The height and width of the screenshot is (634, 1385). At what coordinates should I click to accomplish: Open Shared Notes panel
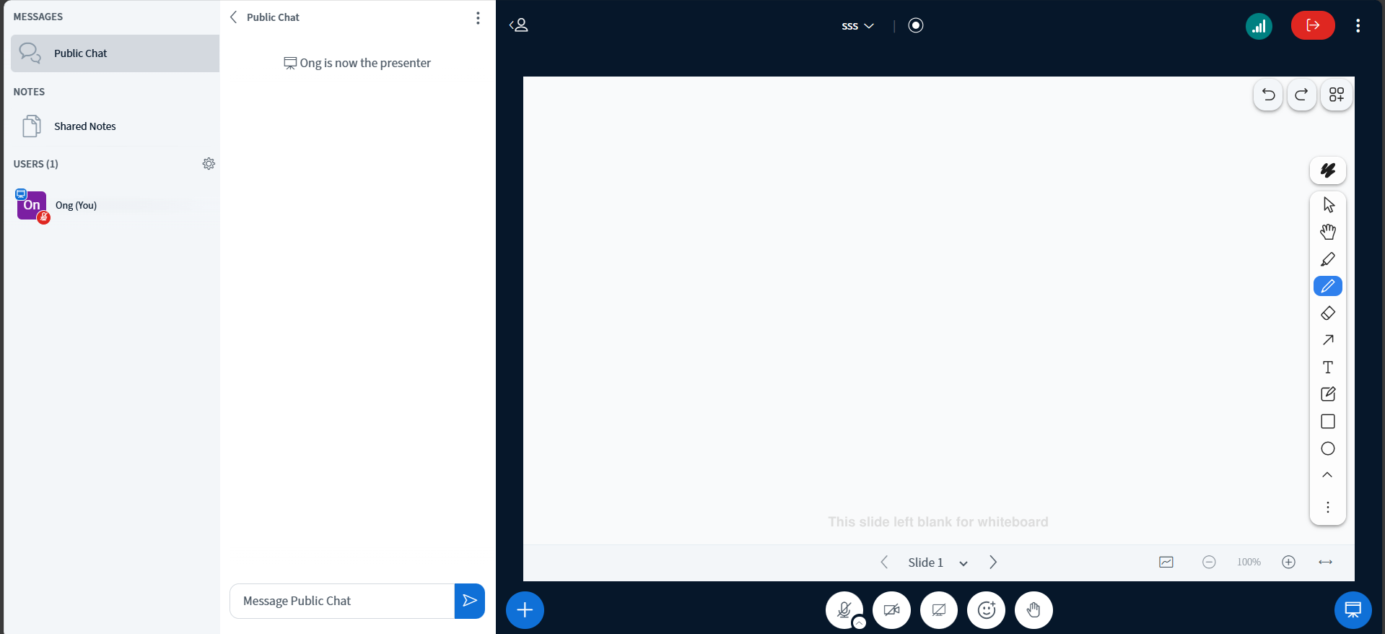(x=84, y=126)
